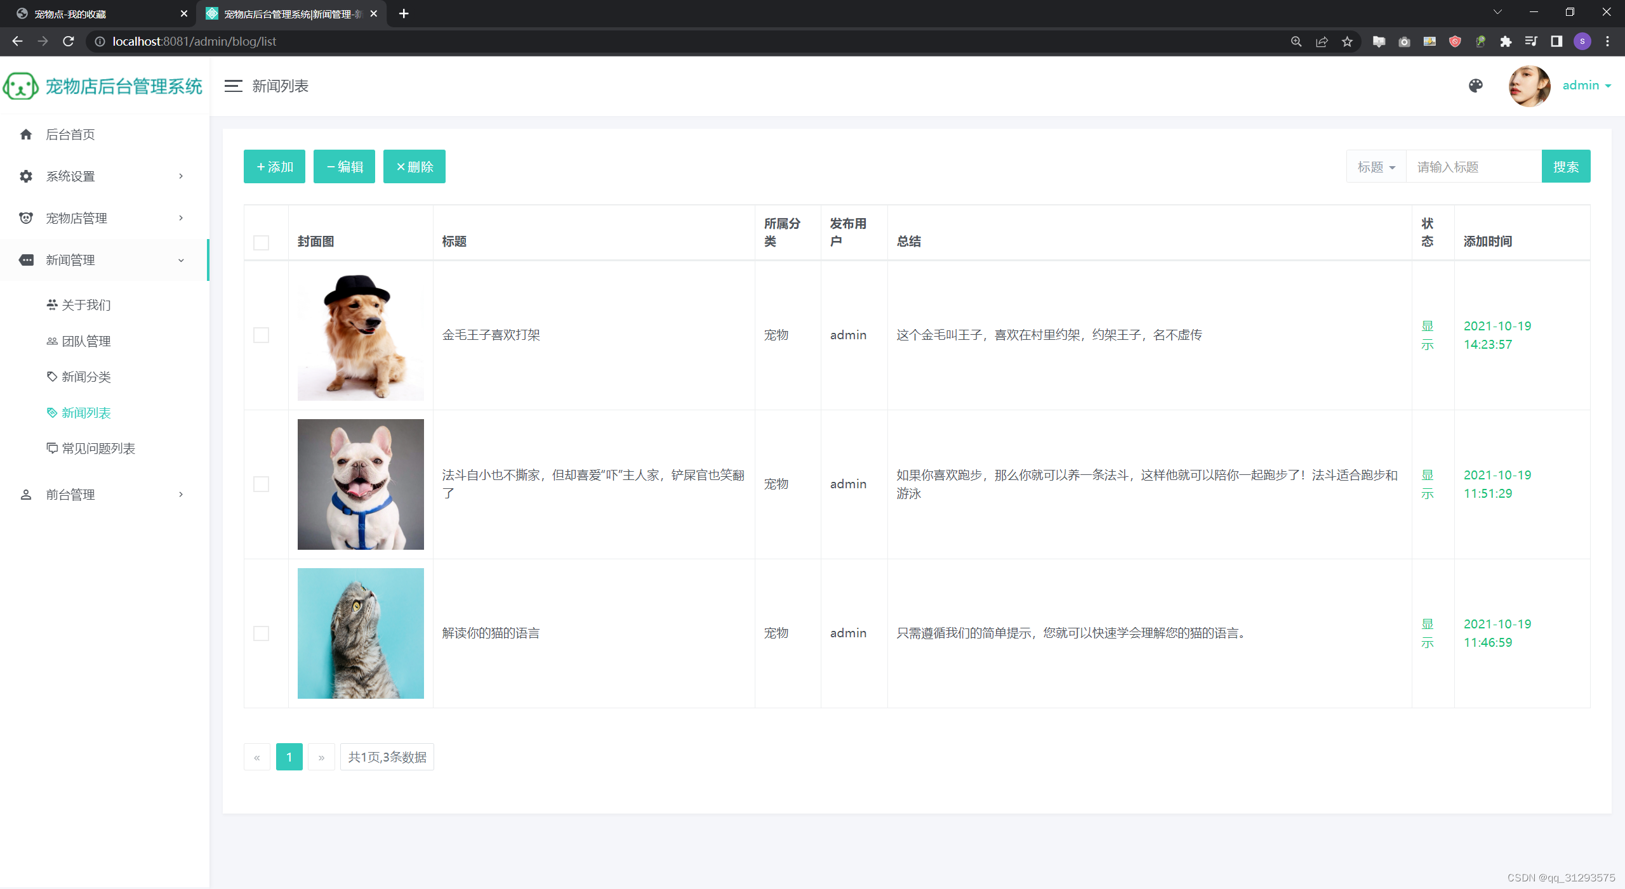Click the 请输入标题 search input
The height and width of the screenshot is (889, 1625).
click(1473, 167)
